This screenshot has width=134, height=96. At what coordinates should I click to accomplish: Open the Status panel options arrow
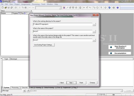pyautogui.click(x=30, y=11)
